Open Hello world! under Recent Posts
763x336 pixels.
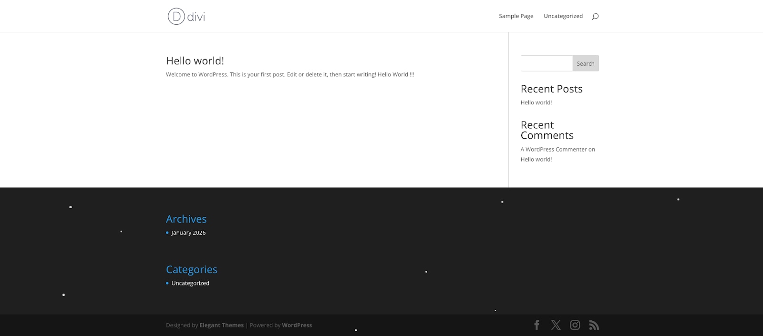(x=536, y=102)
